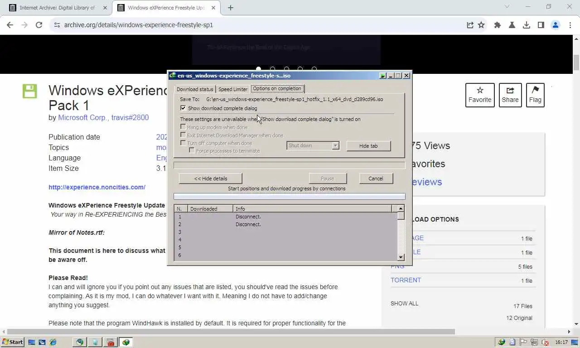Toggle Hang up modem when done
The width and height of the screenshot is (580, 348).
click(183, 127)
